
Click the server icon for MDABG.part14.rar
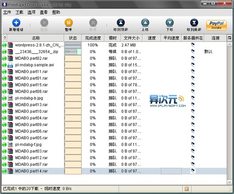[x=193, y=171]
